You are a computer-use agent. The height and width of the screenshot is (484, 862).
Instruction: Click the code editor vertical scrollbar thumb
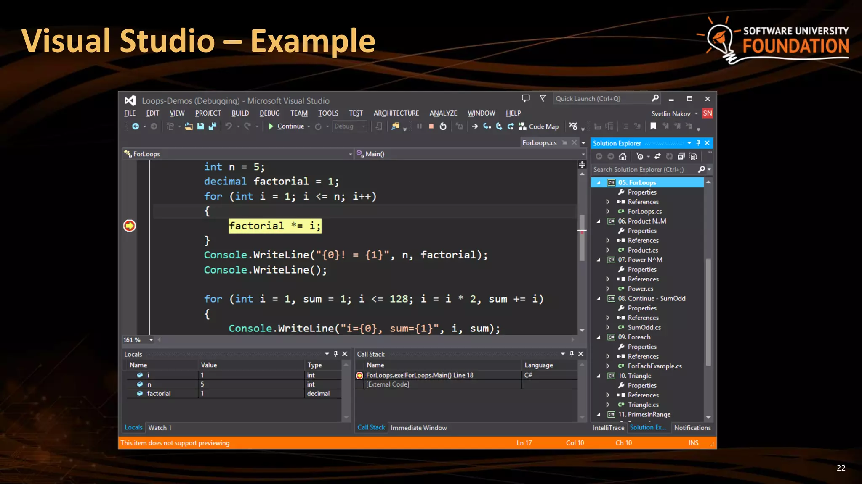582,238
